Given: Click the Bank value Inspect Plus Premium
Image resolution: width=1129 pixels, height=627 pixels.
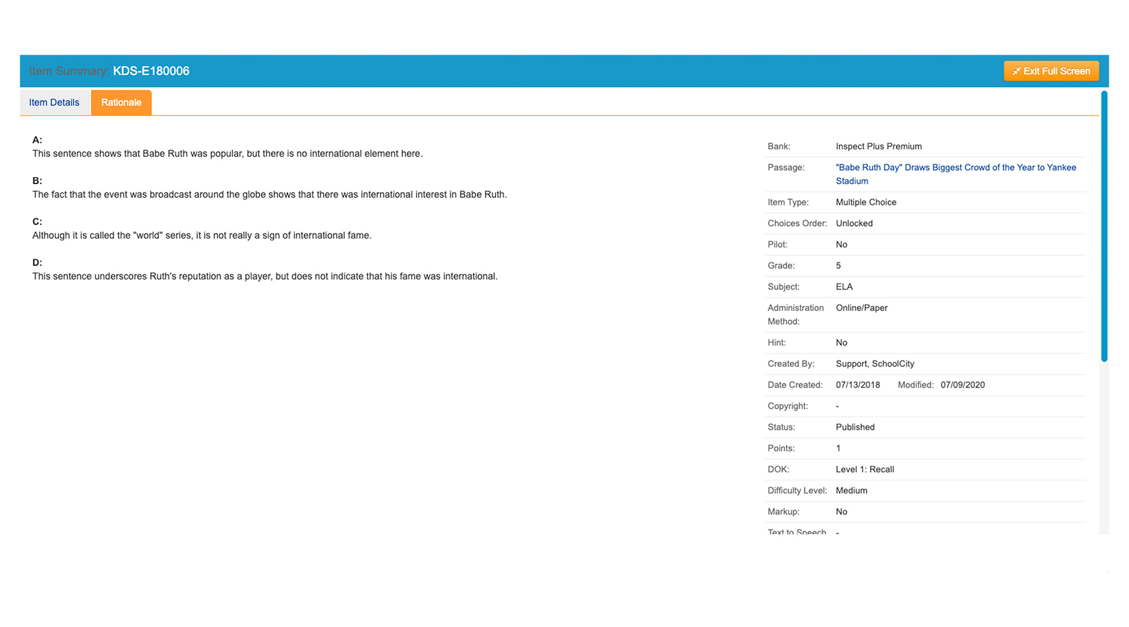Looking at the screenshot, I should click(x=878, y=146).
